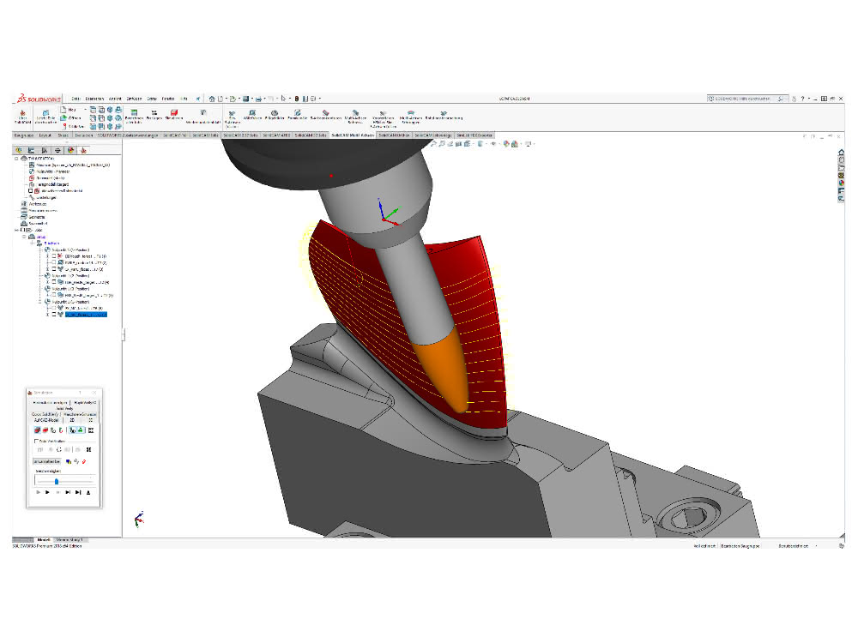Click the Print icon in quick-access toolbar
858x643 pixels.
point(258,99)
